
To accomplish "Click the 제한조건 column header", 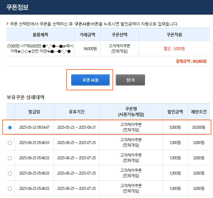I will (x=198, y=112).
